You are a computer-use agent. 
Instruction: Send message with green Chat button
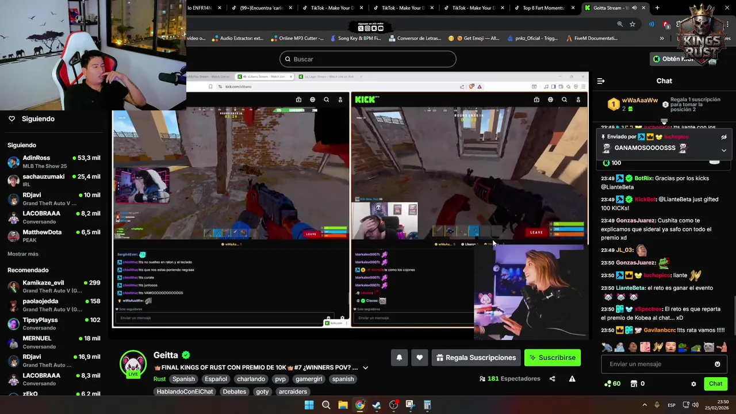715,384
